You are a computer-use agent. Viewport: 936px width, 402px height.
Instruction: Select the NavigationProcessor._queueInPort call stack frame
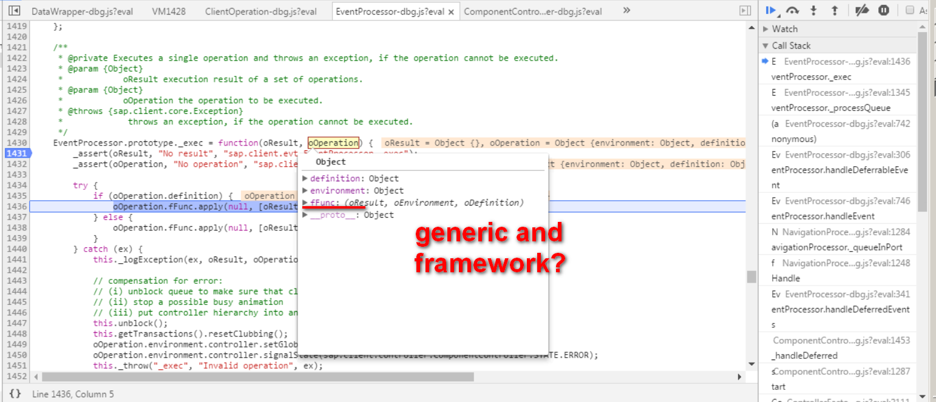(x=837, y=240)
